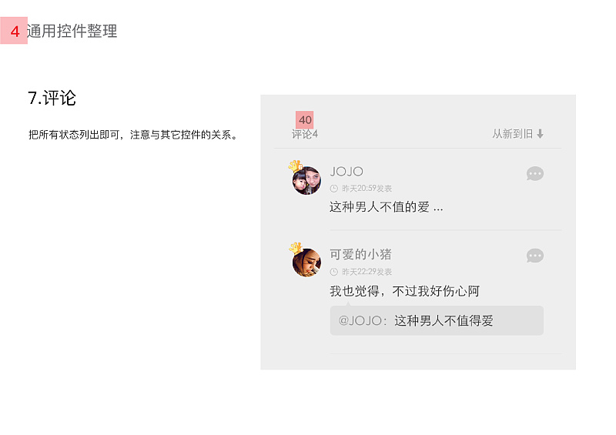
Task: Open the JOJO username link
Action: coord(346,172)
